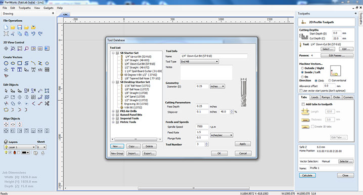The width and height of the screenshot is (363, 195).
Task: Select the Draw Circle tool
Action: click(x=6, y=63)
